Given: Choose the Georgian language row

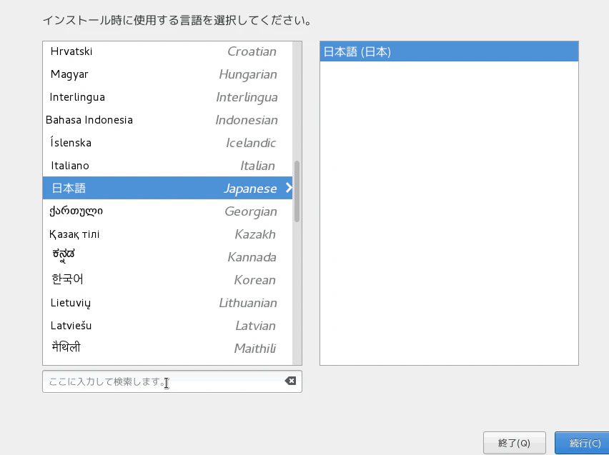Looking at the screenshot, I should pos(167,211).
